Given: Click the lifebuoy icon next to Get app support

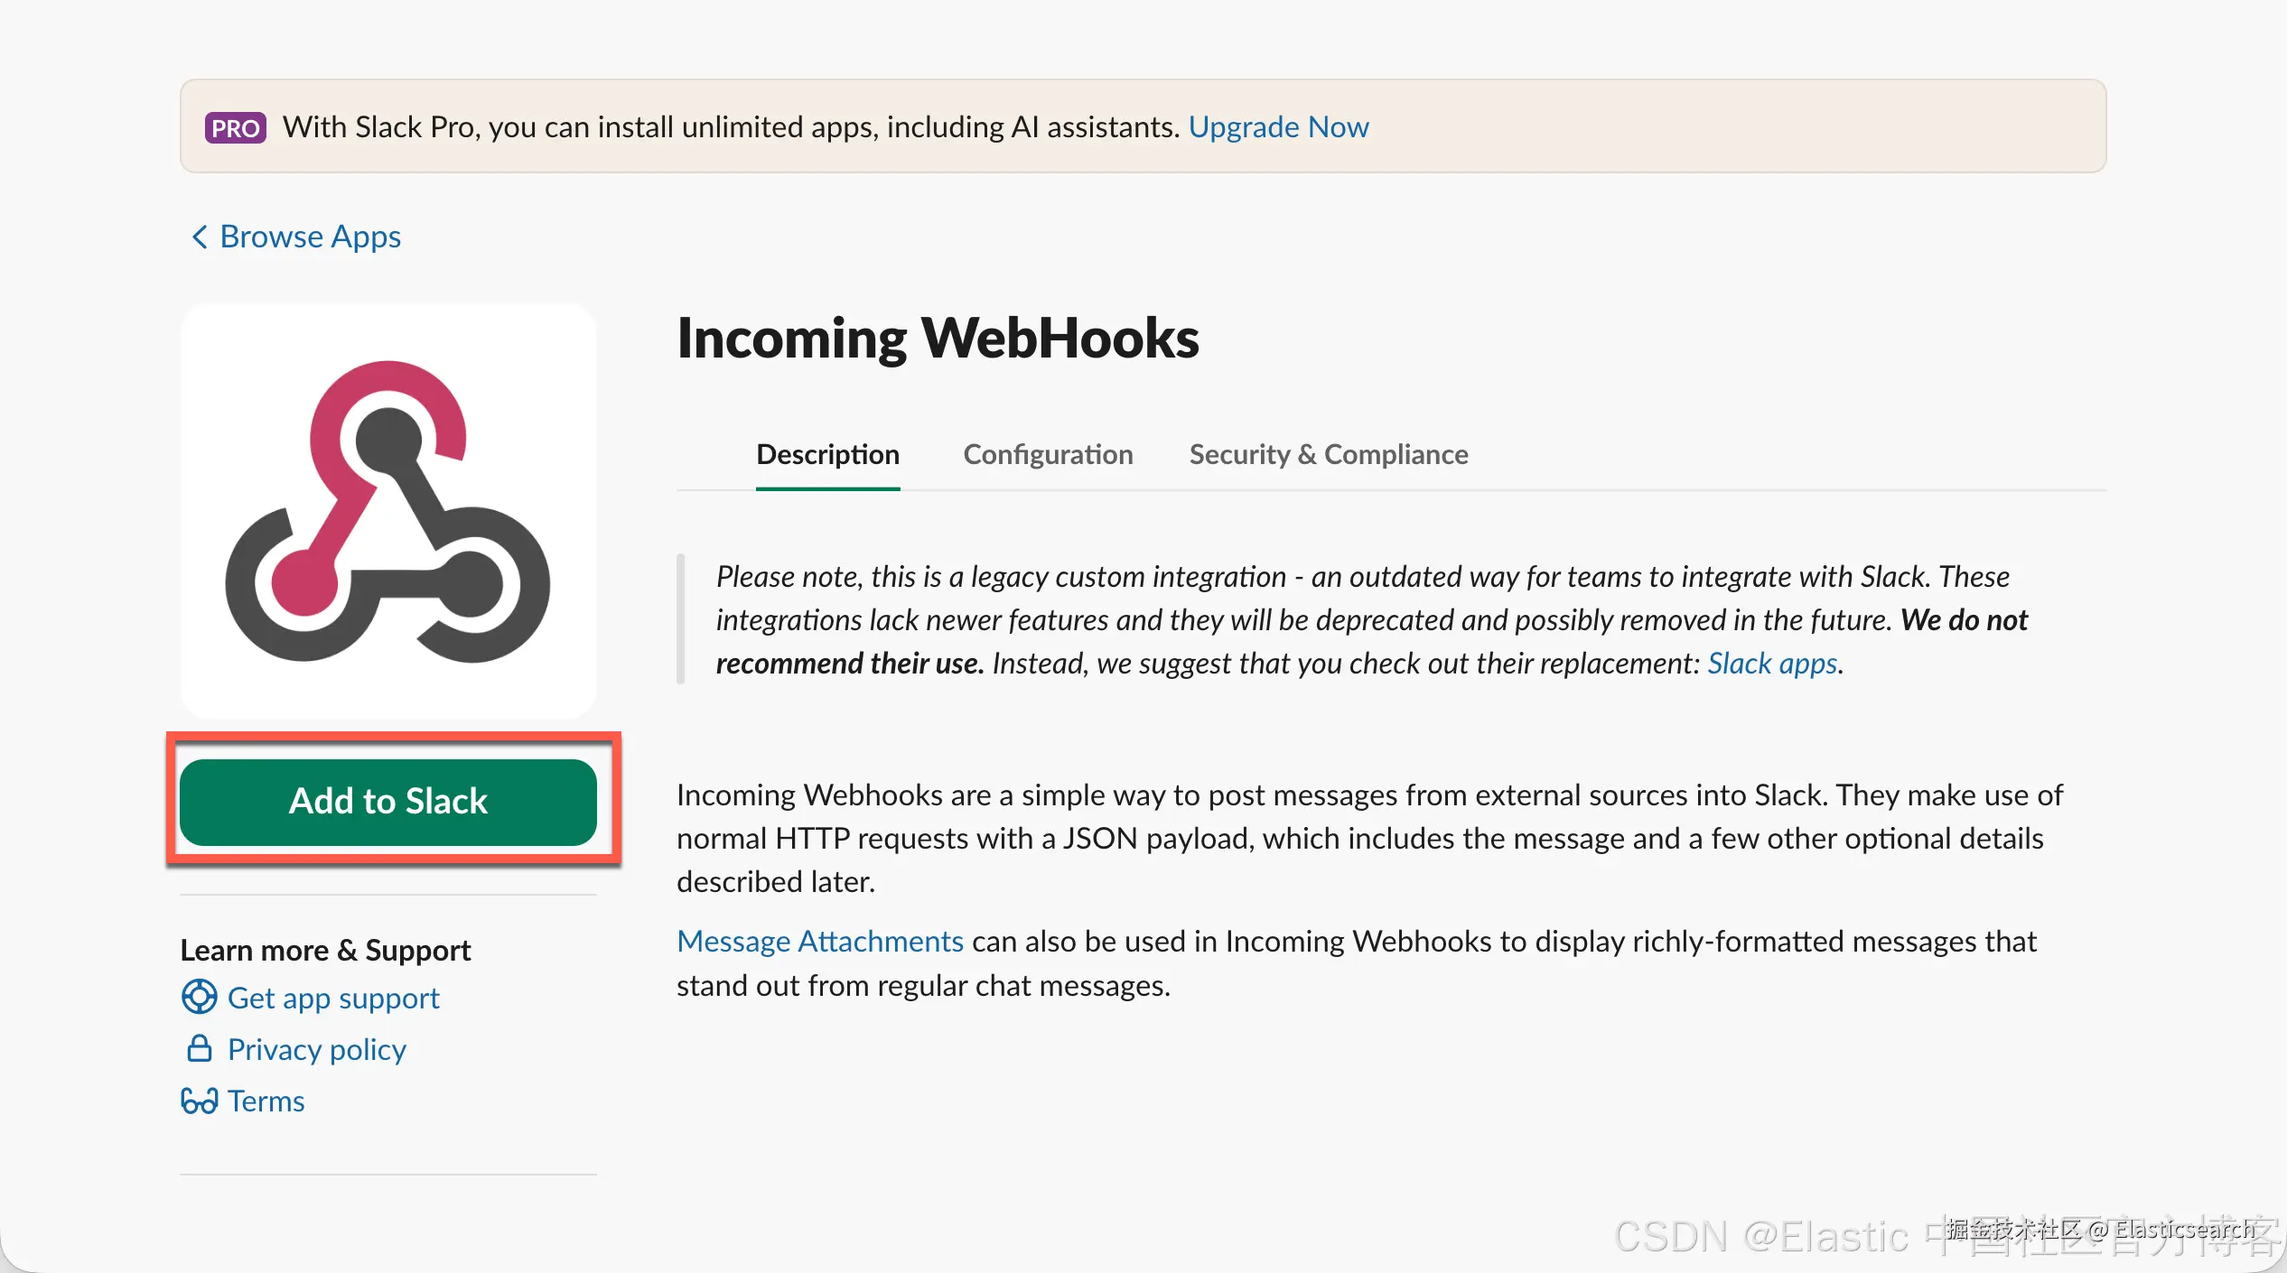Looking at the screenshot, I should [199, 998].
